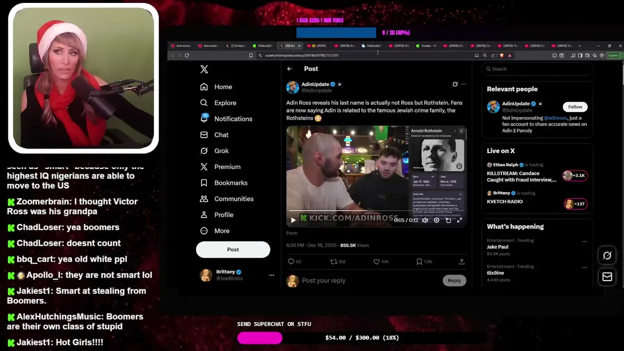The width and height of the screenshot is (624, 351).
Task: Click the +3.1K listeners badge
Action: [x=575, y=175]
